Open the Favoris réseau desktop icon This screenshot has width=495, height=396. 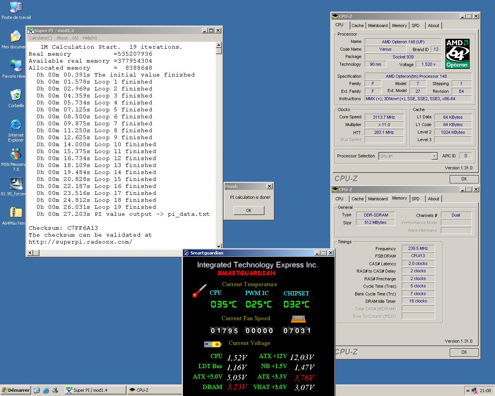point(16,66)
